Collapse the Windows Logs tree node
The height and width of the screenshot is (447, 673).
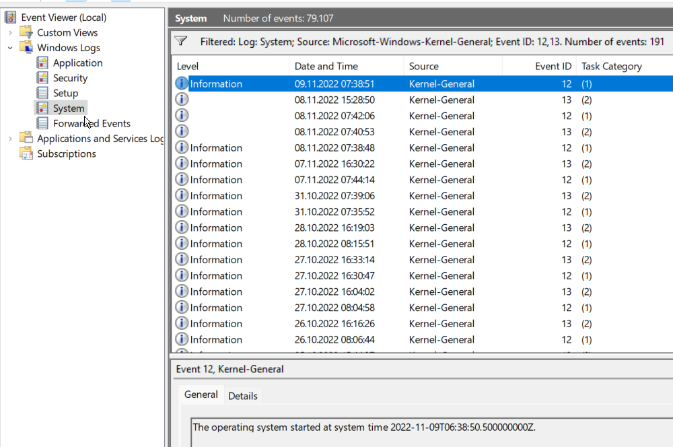coord(10,48)
